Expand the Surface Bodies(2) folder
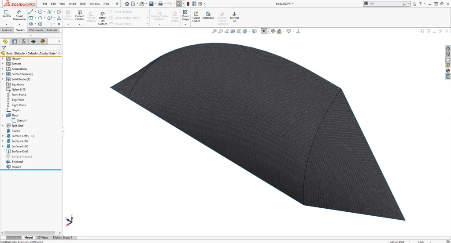 [x=3, y=74]
